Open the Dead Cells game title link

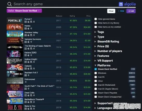click(29, 93)
